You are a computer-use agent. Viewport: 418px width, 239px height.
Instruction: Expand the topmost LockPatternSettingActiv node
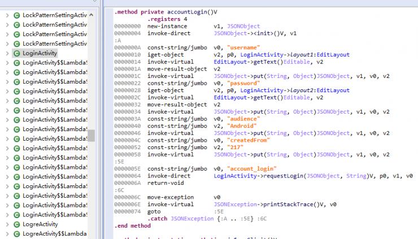(6, 15)
